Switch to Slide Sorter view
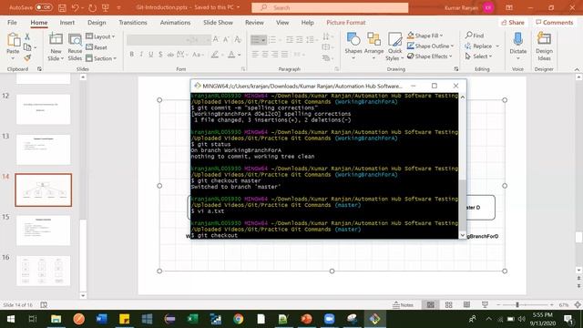The width and height of the screenshot is (583, 328). 449,304
